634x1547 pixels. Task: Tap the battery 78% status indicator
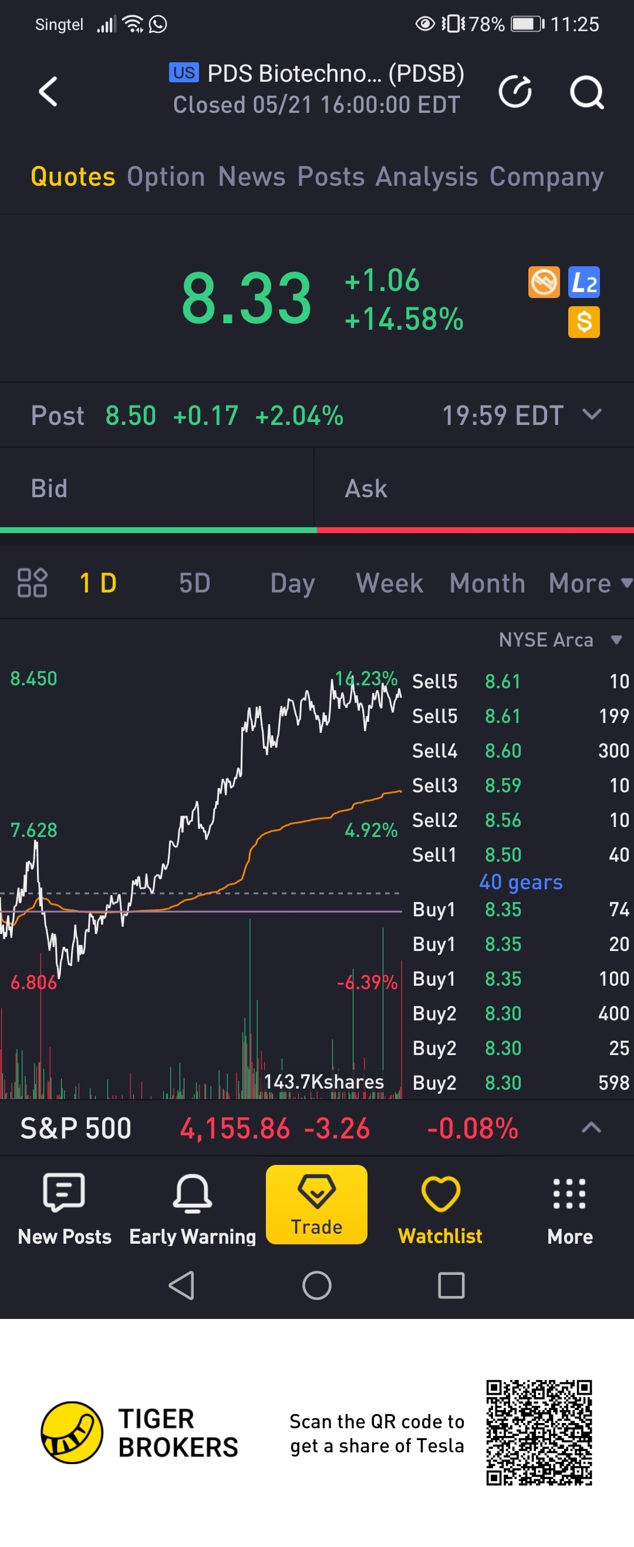[507, 24]
